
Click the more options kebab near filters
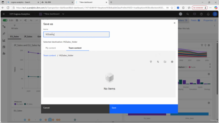click(215, 26)
